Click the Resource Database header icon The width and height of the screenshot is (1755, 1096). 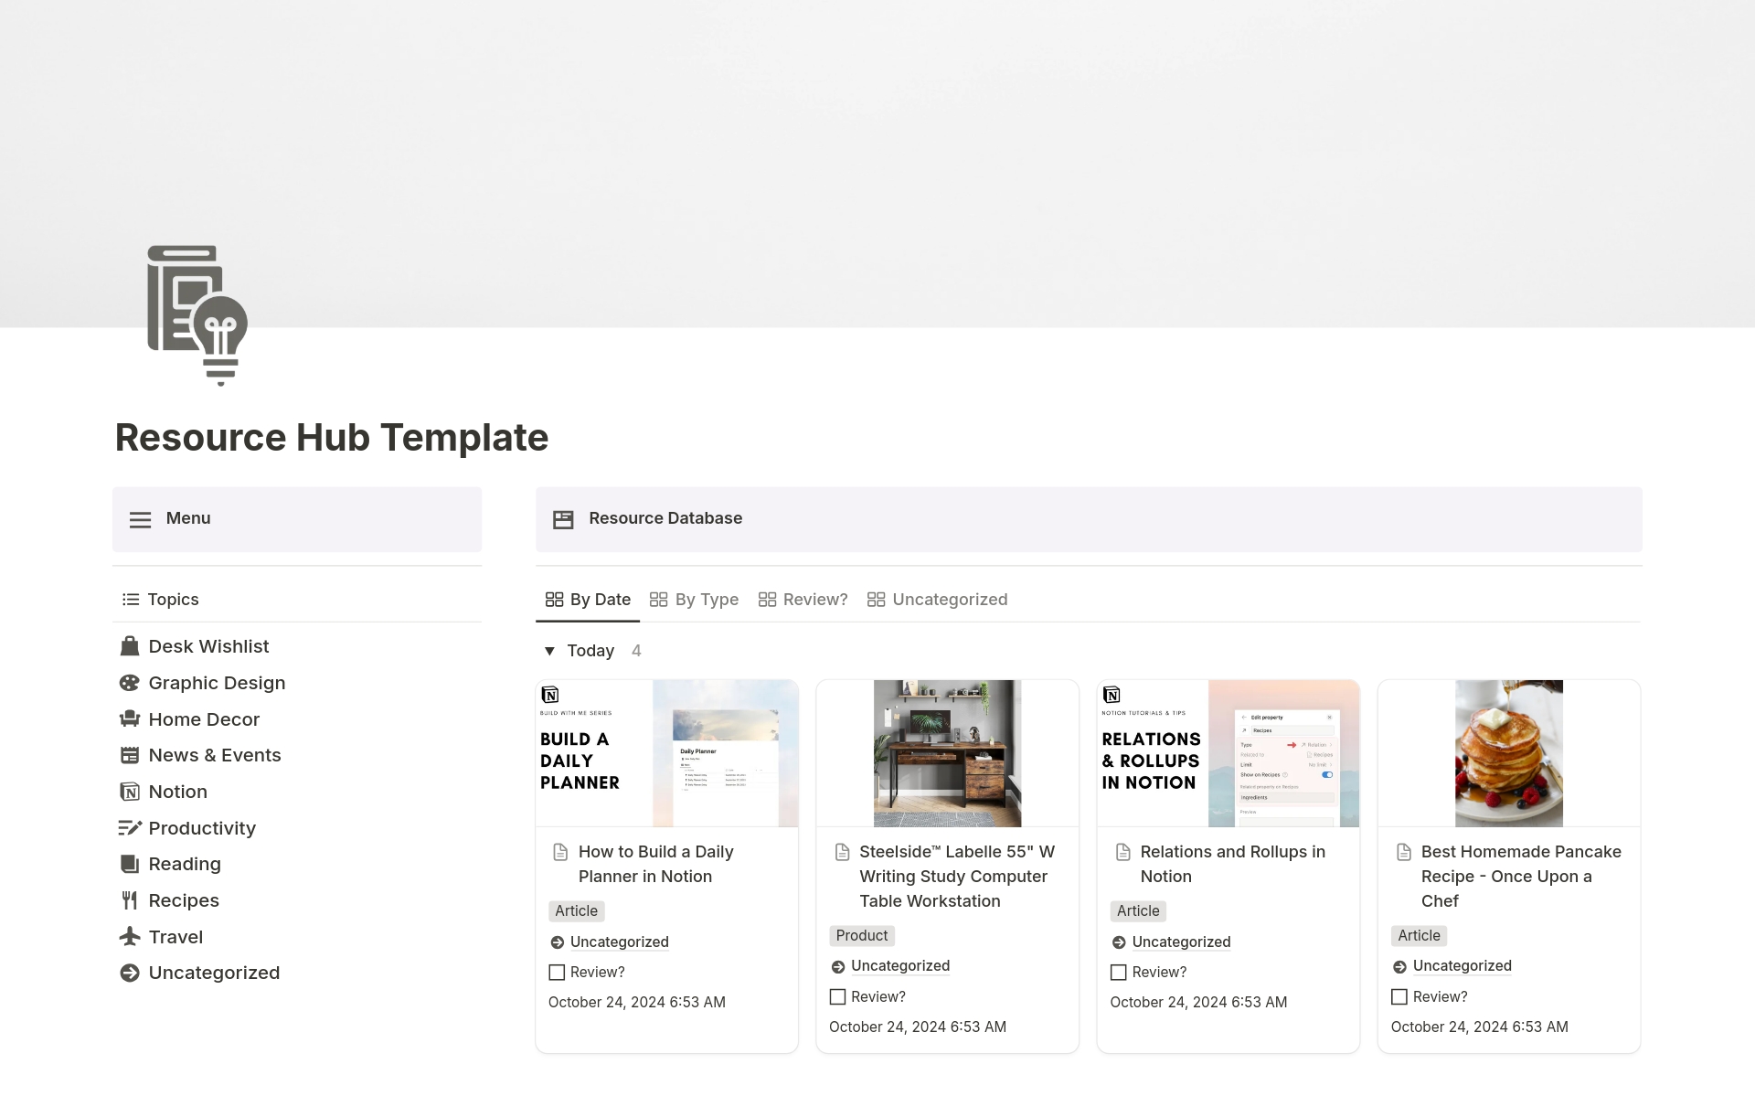(564, 518)
